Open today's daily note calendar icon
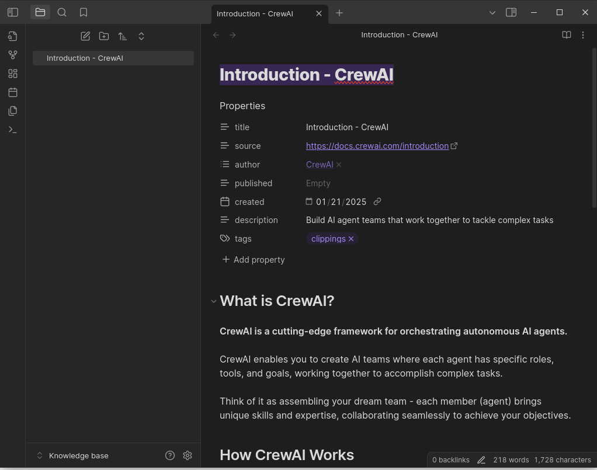Screen dimensions: 597x470 click(x=13, y=92)
